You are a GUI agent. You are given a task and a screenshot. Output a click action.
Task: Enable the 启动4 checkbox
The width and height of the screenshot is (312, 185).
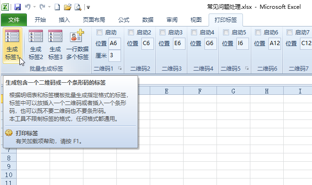pyautogui.click(x=194, y=33)
